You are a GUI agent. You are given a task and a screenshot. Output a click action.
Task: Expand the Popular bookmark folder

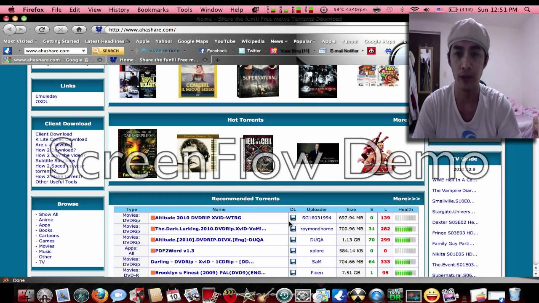[x=304, y=41]
